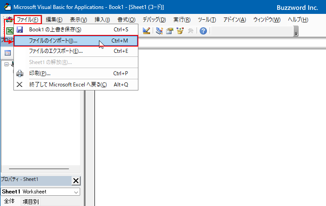Screen dimensions: 326x206
Task: Open the 編集(E) menu
Action: coord(54,20)
